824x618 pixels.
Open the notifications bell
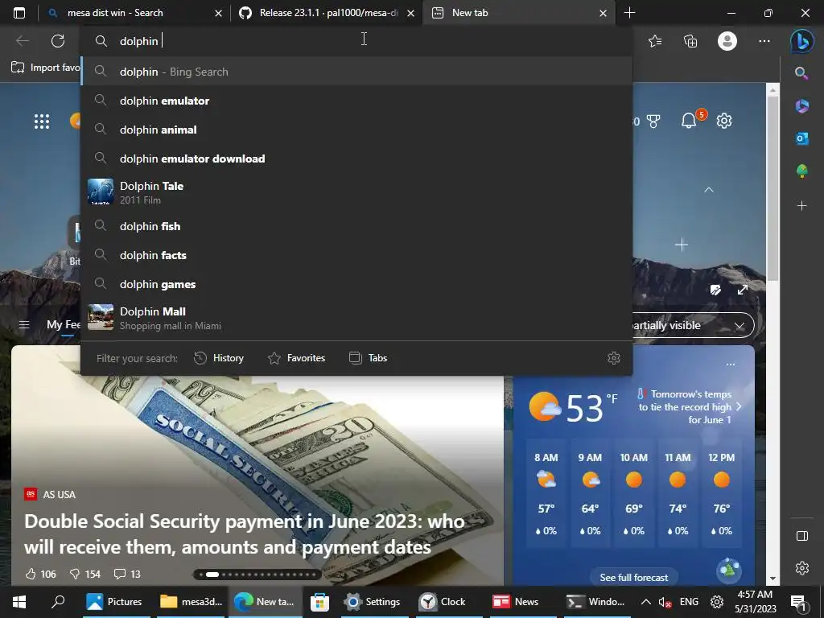tap(689, 121)
